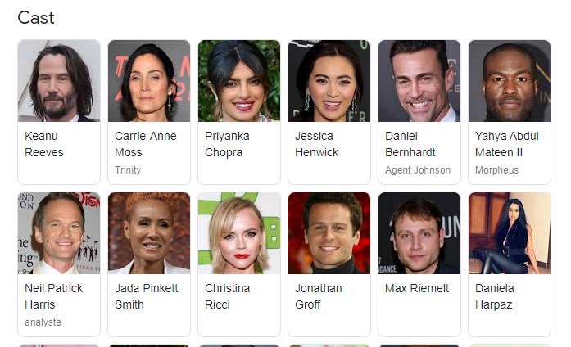Click the Keanu Reeves name link
This screenshot has width=571, height=347.
tap(43, 144)
